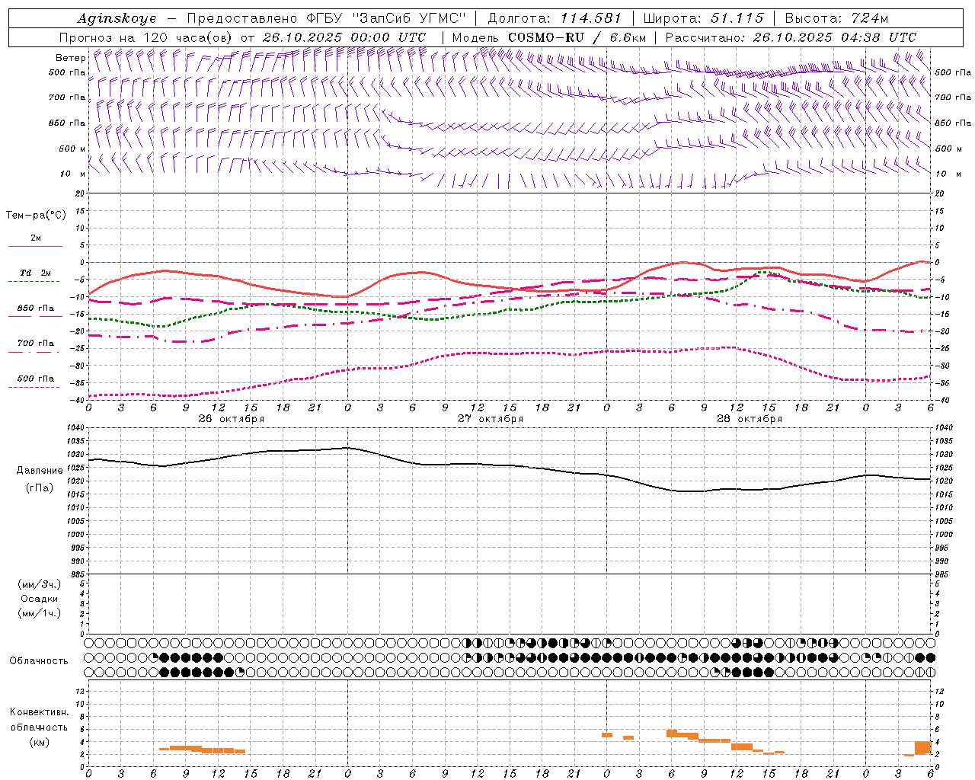The image size is (975, 780).
Task: Click the 850 гПа temperature legend label
Action: pyautogui.click(x=36, y=308)
